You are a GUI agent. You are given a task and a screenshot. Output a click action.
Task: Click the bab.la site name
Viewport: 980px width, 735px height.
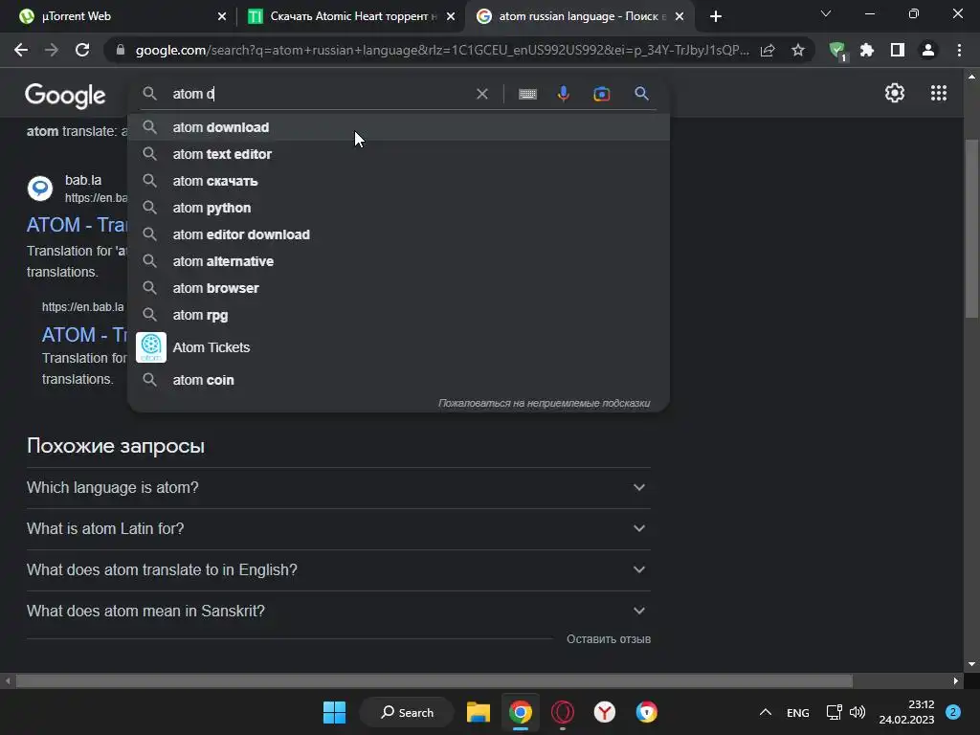pos(83,180)
